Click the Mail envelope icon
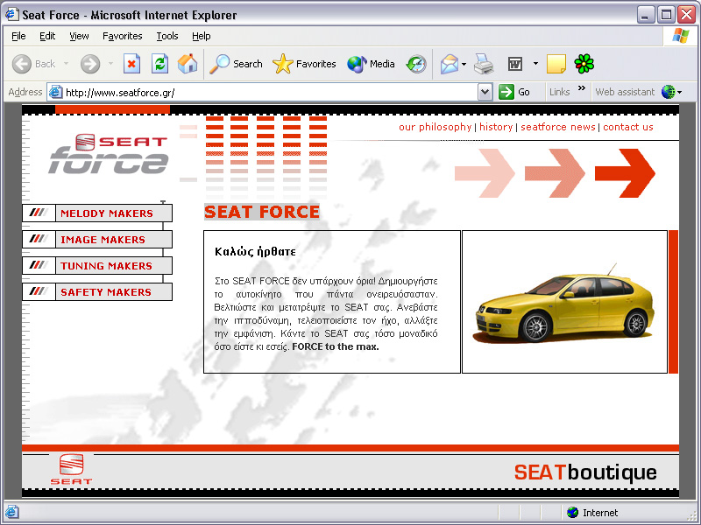 [450, 64]
